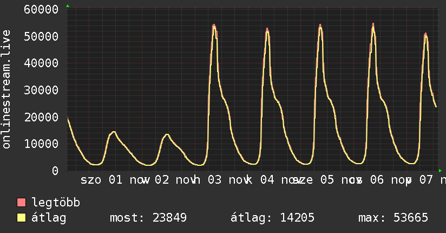Click the 0 y-axis label

pos(55,171)
